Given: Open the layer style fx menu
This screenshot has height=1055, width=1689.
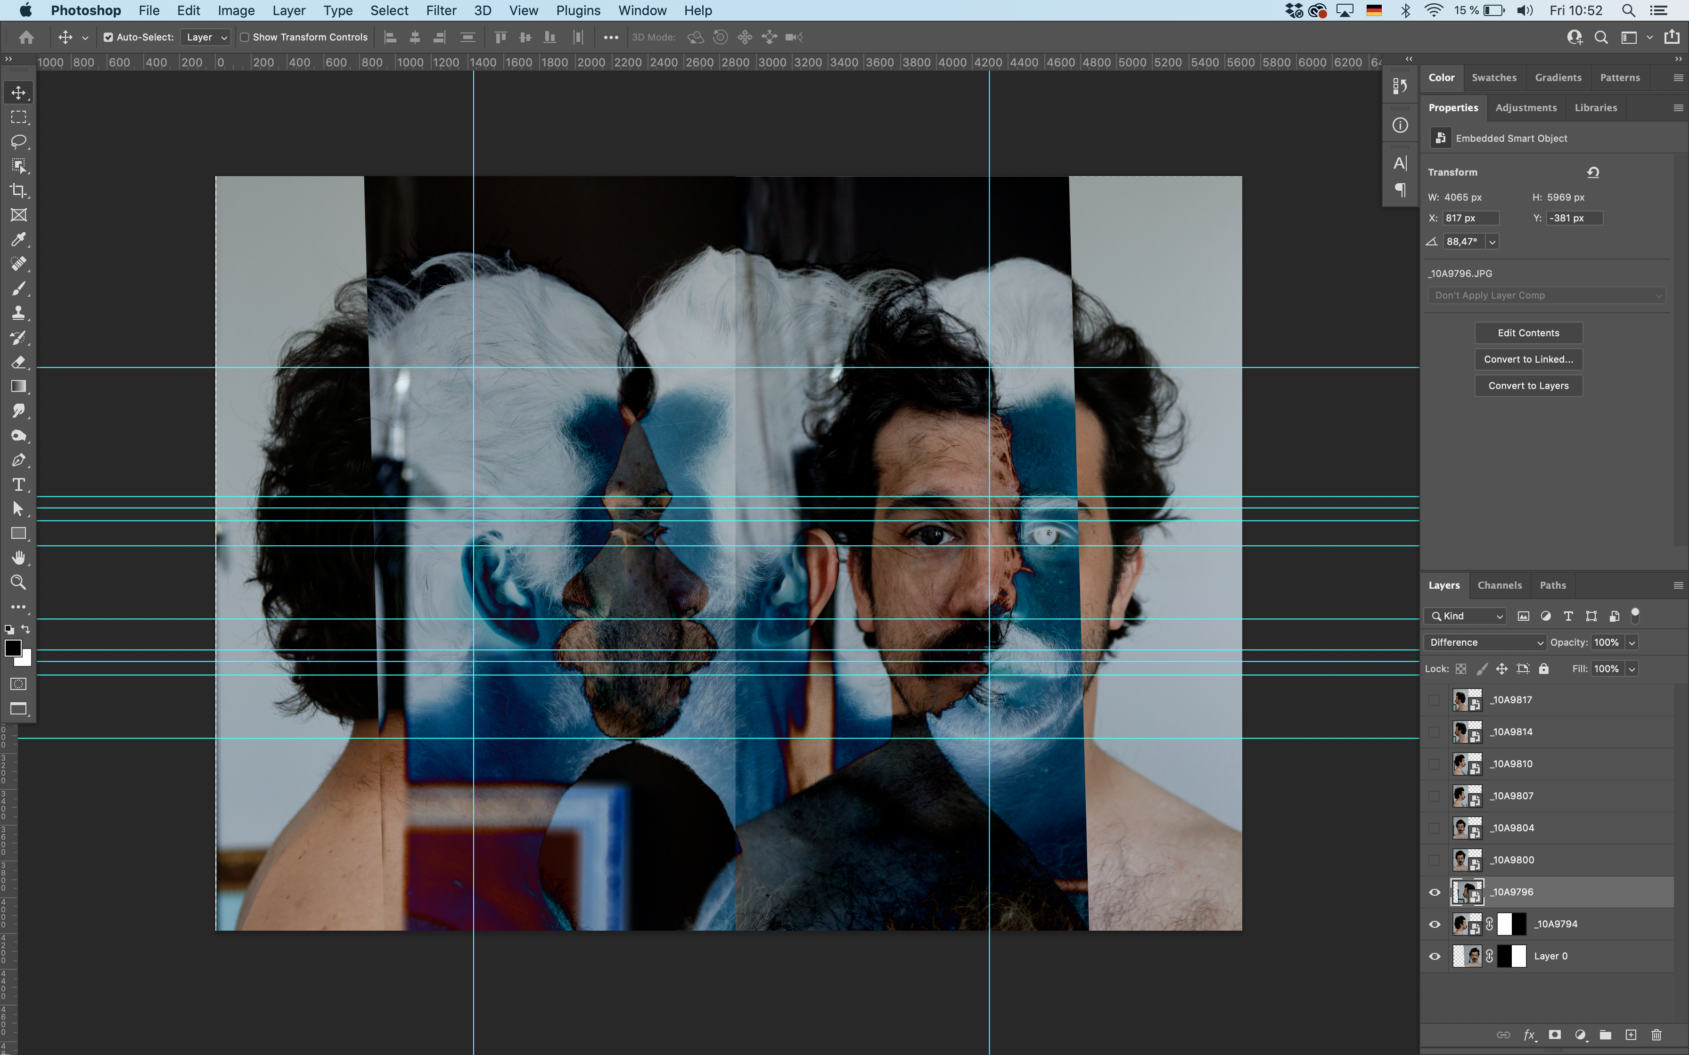Looking at the screenshot, I should coord(1529,1035).
